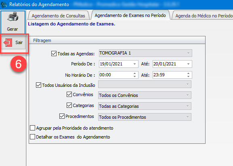Toggle Todos Usuários da Inclusão checkbox
This screenshot has width=233, height=166.
coord(38,85)
